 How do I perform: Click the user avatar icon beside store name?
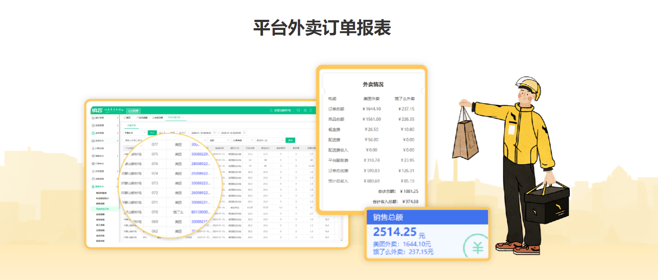tap(271, 110)
